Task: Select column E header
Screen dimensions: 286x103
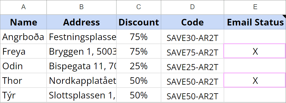Action: [x=255, y=7]
